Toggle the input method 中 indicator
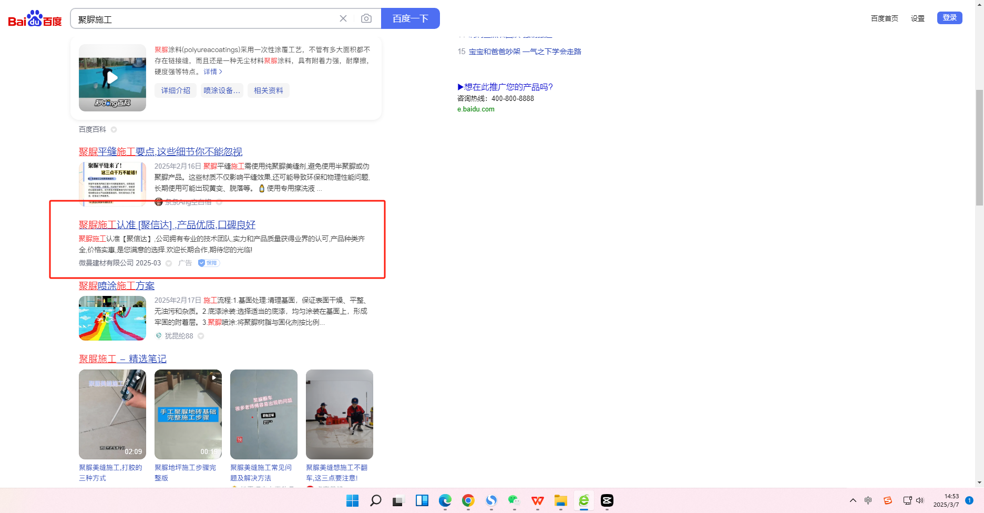This screenshot has height=513, width=984. point(868,500)
